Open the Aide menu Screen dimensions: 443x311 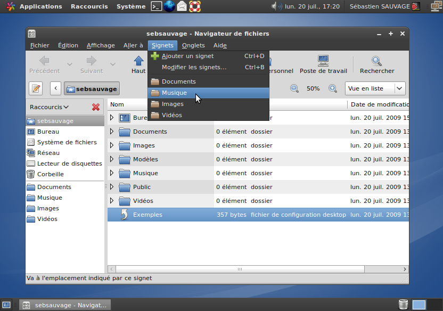[220, 45]
